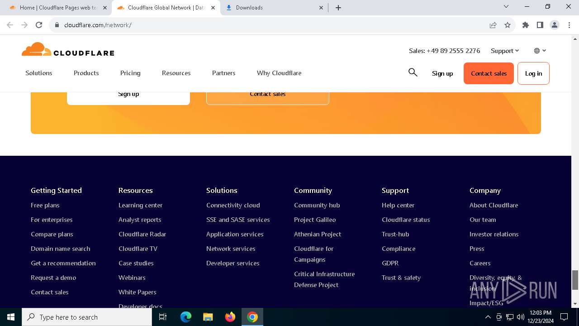The height and width of the screenshot is (326, 579).
Task: Open Help center footer link
Action: pyautogui.click(x=398, y=205)
